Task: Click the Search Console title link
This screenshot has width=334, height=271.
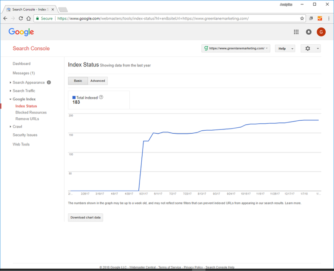Action: (31, 49)
